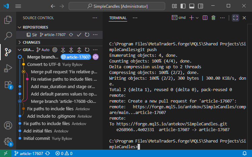
Task: Click article-17607 branch in status bar
Action: (29, 153)
